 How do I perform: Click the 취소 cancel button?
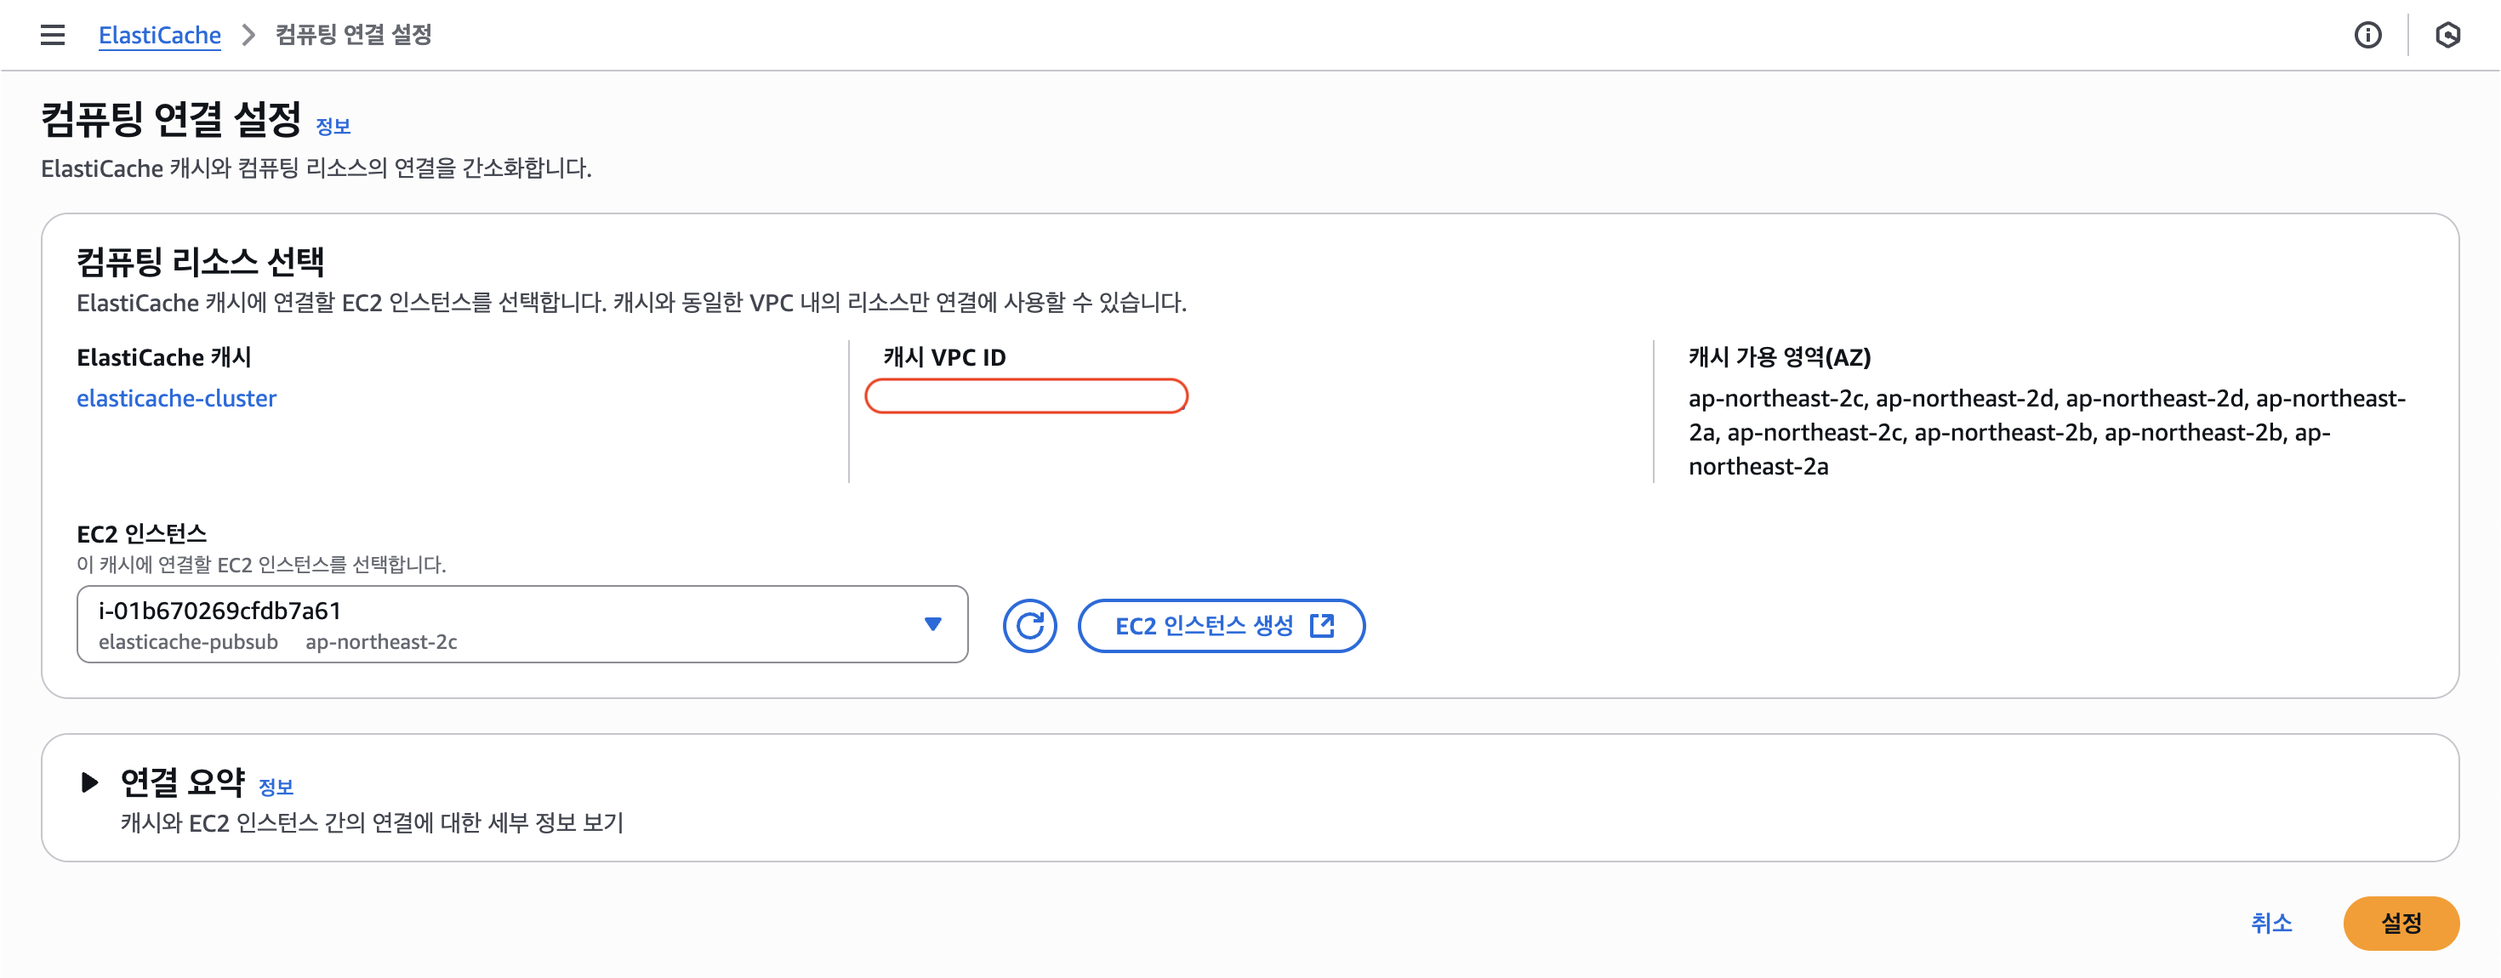point(2271,923)
